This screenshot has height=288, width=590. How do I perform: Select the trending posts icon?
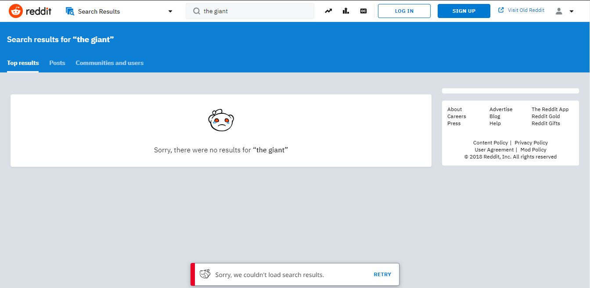pos(328,11)
